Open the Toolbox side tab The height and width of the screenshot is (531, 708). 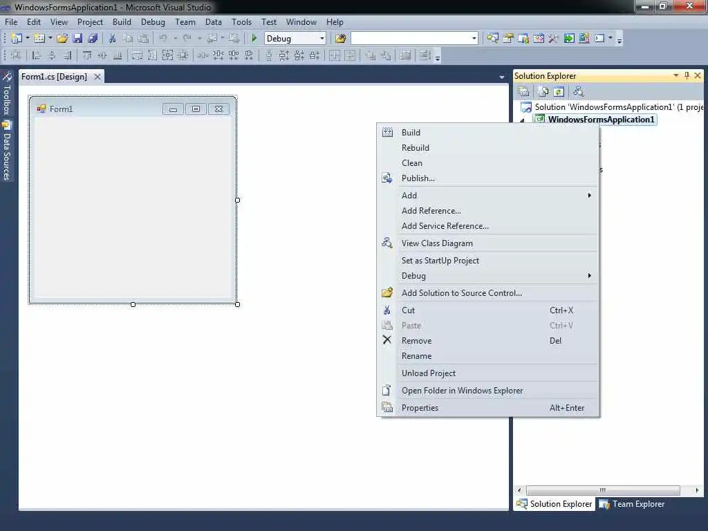[6, 94]
